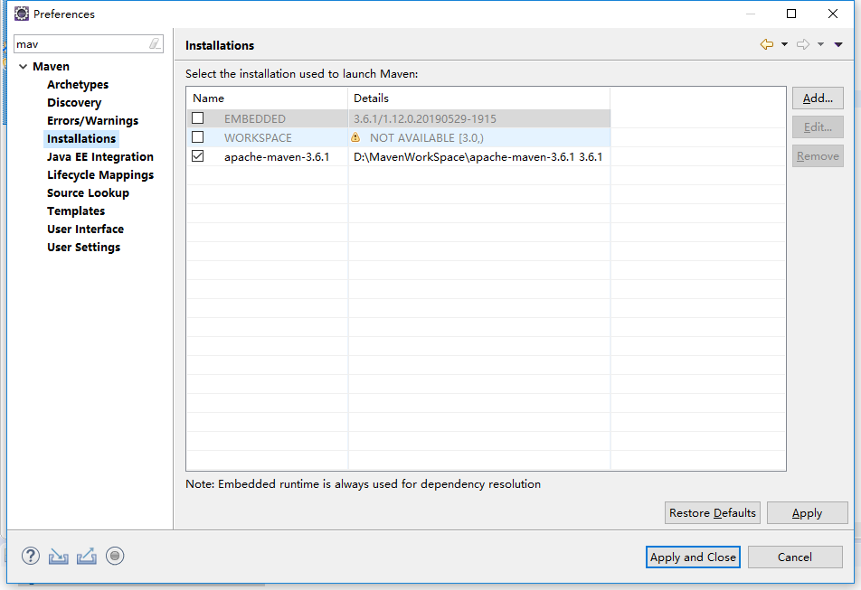Click the yellow back navigation arrow
Image resolution: width=861 pixels, height=590 pixels.
pyautogui.click(x=767, y=44)
